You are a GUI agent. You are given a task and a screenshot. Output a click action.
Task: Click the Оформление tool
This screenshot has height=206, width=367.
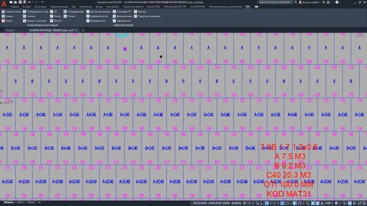[x=122, y=21]
